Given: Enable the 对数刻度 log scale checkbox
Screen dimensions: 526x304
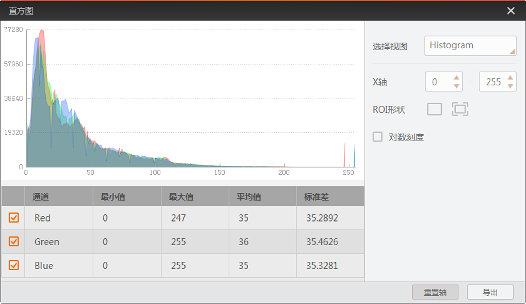Looking at the screenshot, I should click(377, 137).
